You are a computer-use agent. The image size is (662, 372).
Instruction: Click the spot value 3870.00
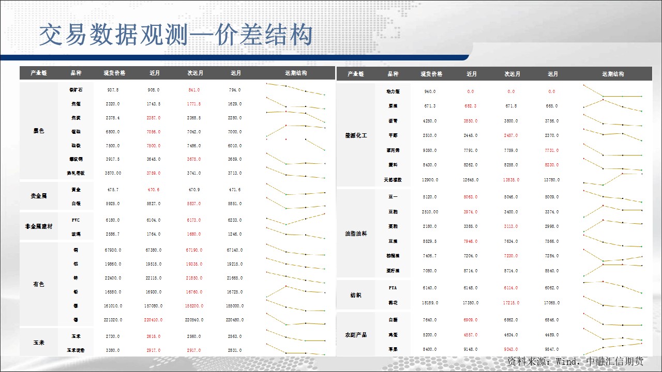tap(113, 173)
